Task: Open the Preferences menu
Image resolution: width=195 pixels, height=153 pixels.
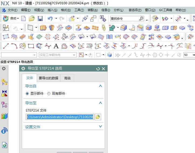Action: pos(135,10)
